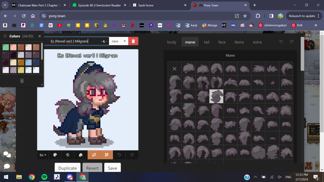Toggle the orange grid-plus button
The width and height of the screenshot is (324, 182).
107,155
